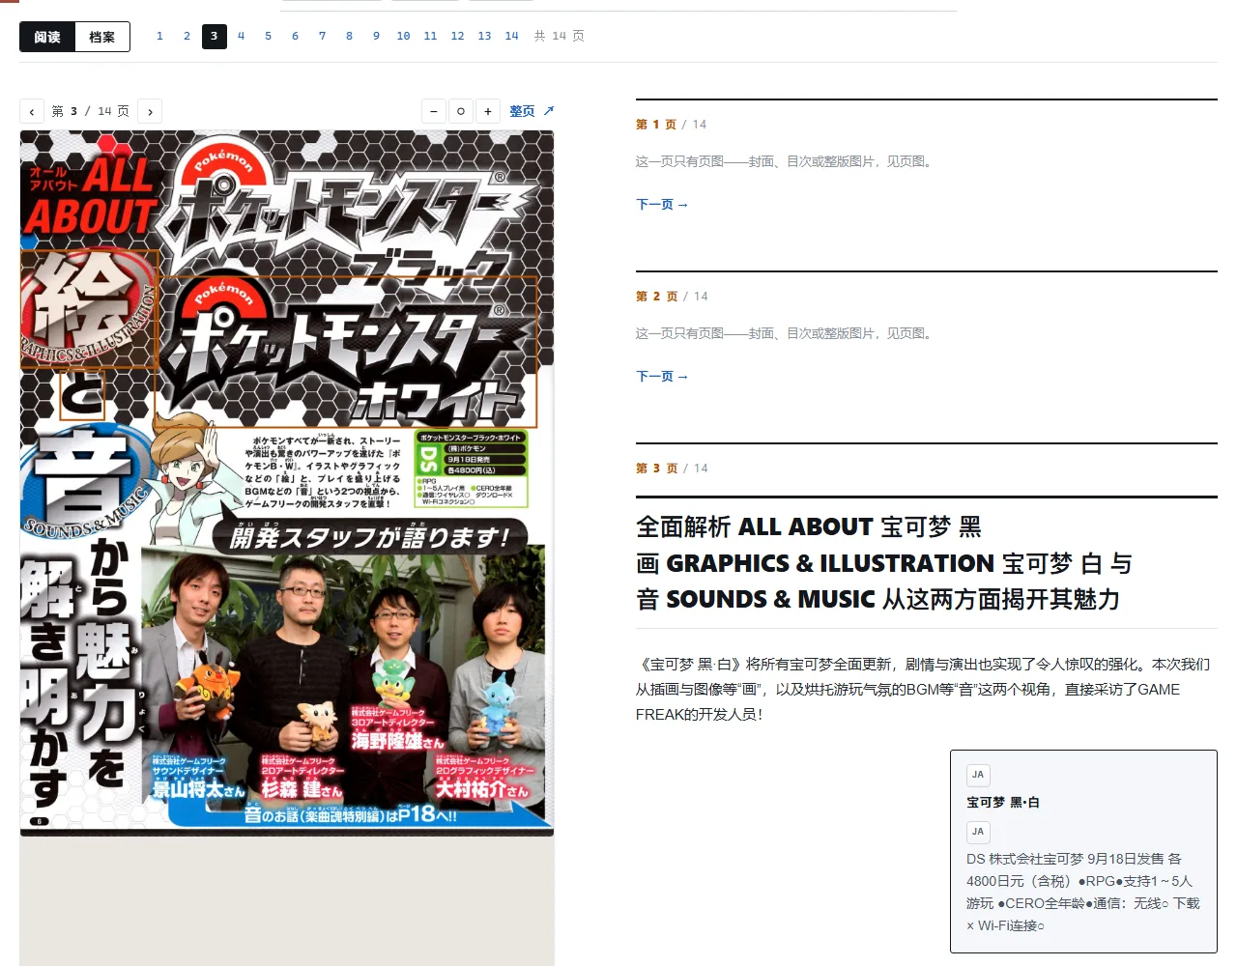The height and width of the screenshot is (966, 1237).
Task: Click the ポケットモンスター ホワイト highlighted logo region
Action: (x=347, y=352)
